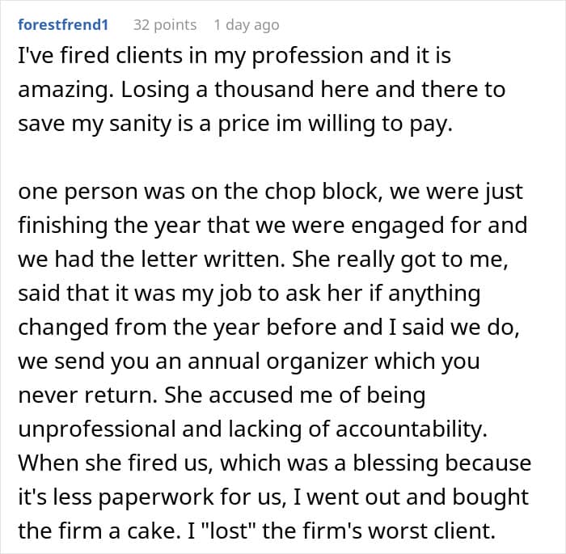Image resolution: width=566 pixels, height=554 pixels.
Task: Click the words 'annual organizer'
Action: pyautogui.click(x=278, y=362)
